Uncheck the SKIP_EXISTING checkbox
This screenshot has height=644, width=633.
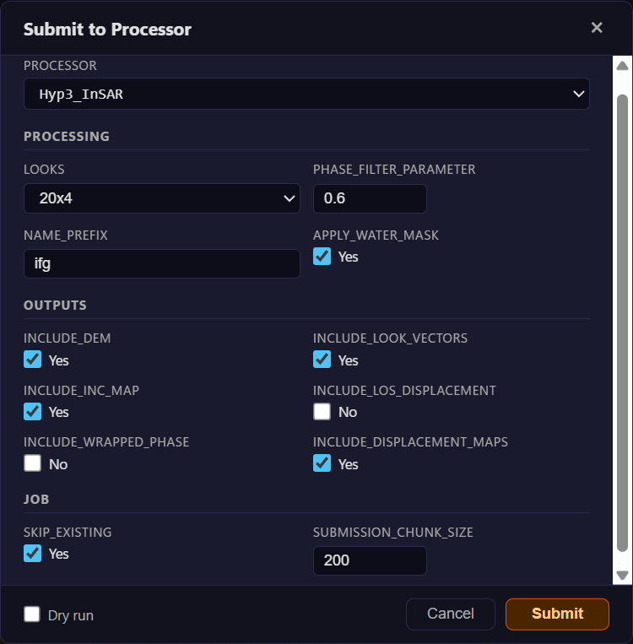pyautogui.click(x=32, y=553)
